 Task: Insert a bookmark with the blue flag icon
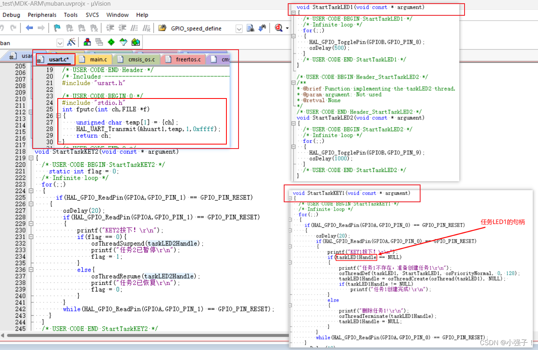(57, 28)
